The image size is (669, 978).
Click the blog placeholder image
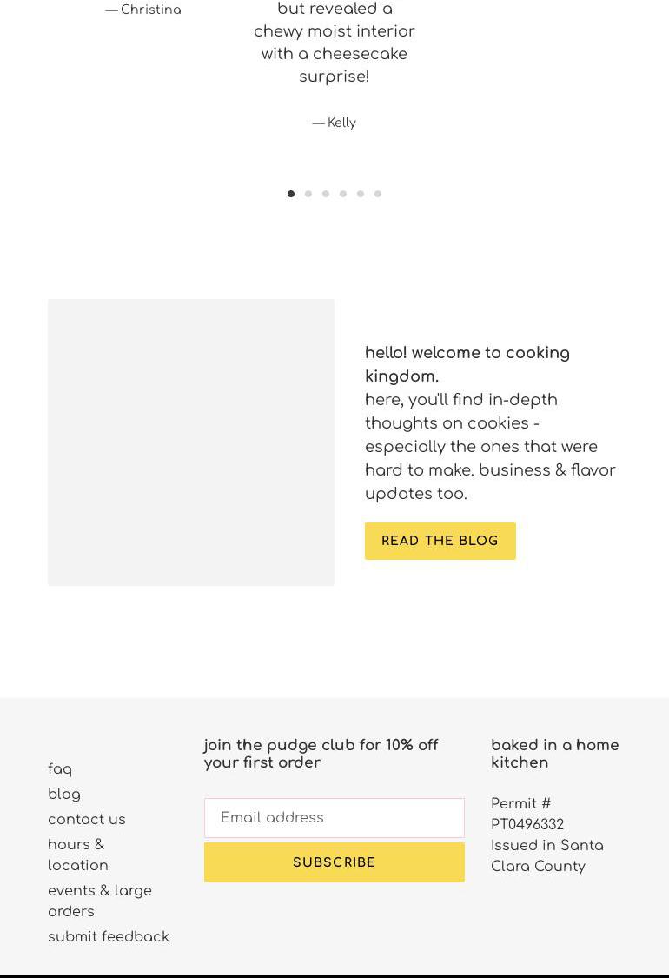click(191, 442)
